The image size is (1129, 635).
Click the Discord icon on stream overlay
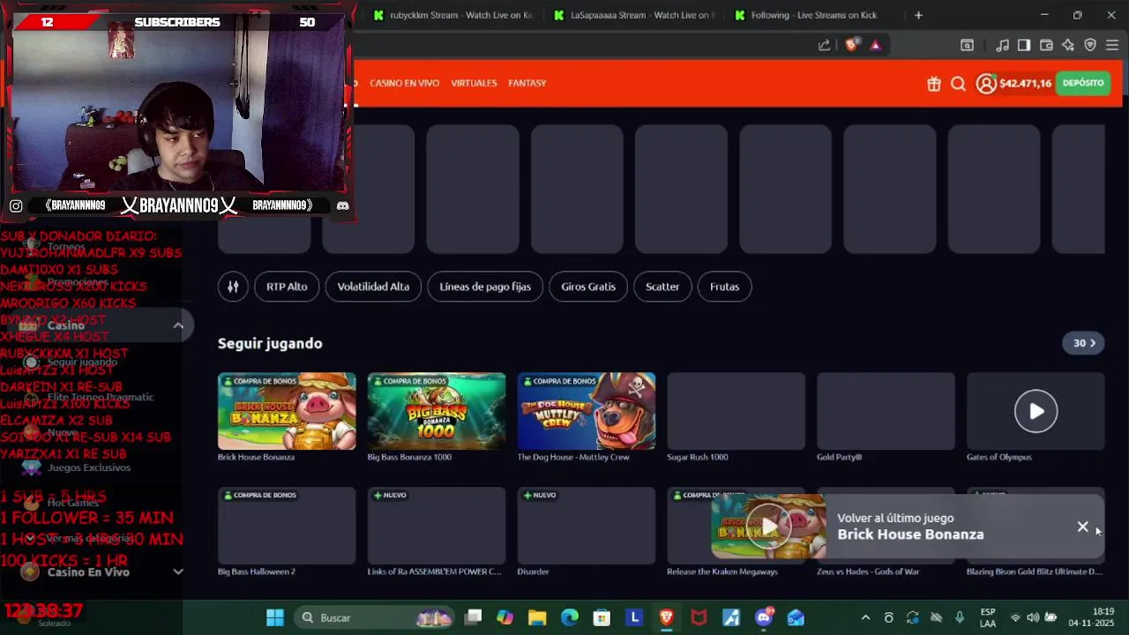pyautogui.click(x=342, y=205)
